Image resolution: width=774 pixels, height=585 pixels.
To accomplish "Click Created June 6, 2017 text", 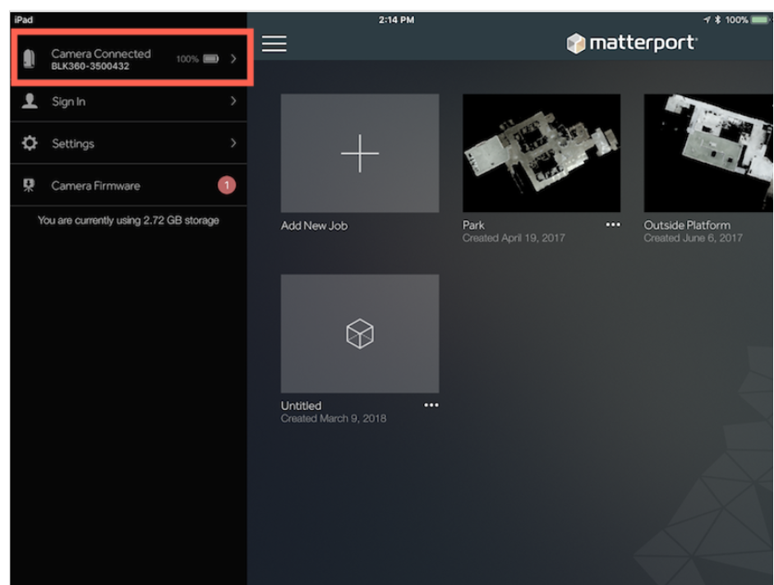I will [x=693, y=238].
